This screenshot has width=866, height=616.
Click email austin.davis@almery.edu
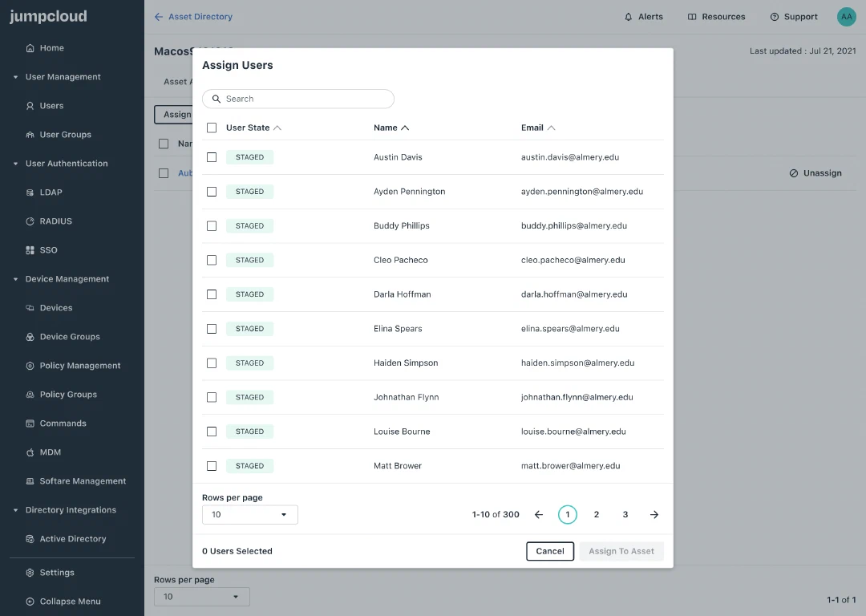pyautogui.click(x=570, y=157)
